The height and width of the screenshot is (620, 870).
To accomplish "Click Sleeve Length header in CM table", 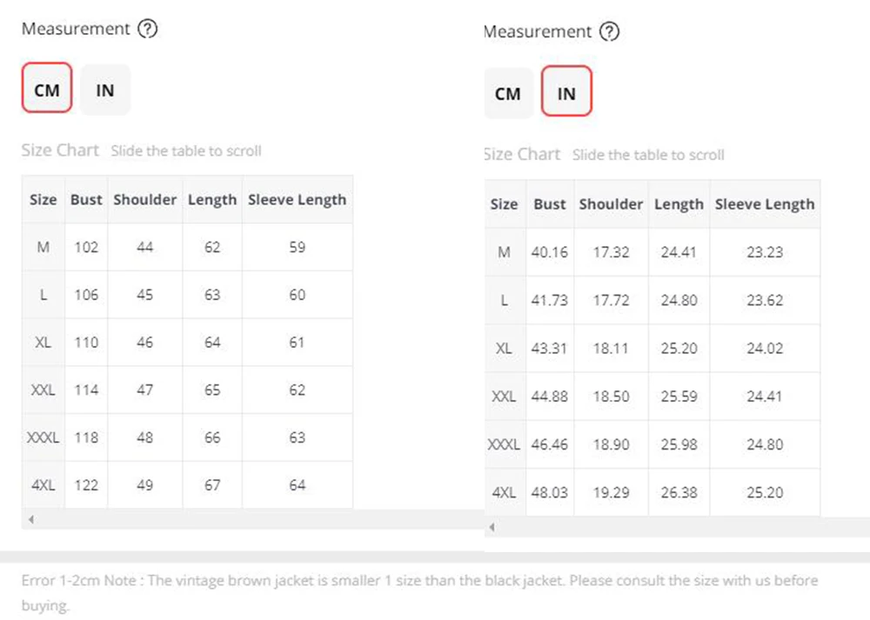I will tap(298, 200).
